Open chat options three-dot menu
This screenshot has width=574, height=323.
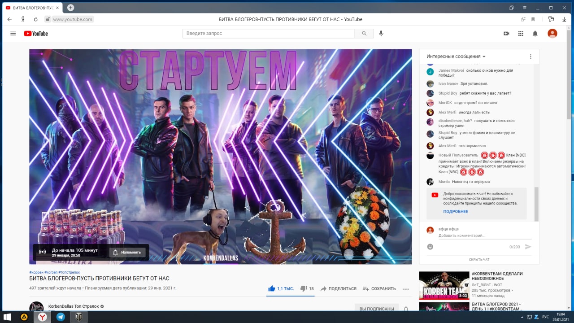(x=531, y=57)
